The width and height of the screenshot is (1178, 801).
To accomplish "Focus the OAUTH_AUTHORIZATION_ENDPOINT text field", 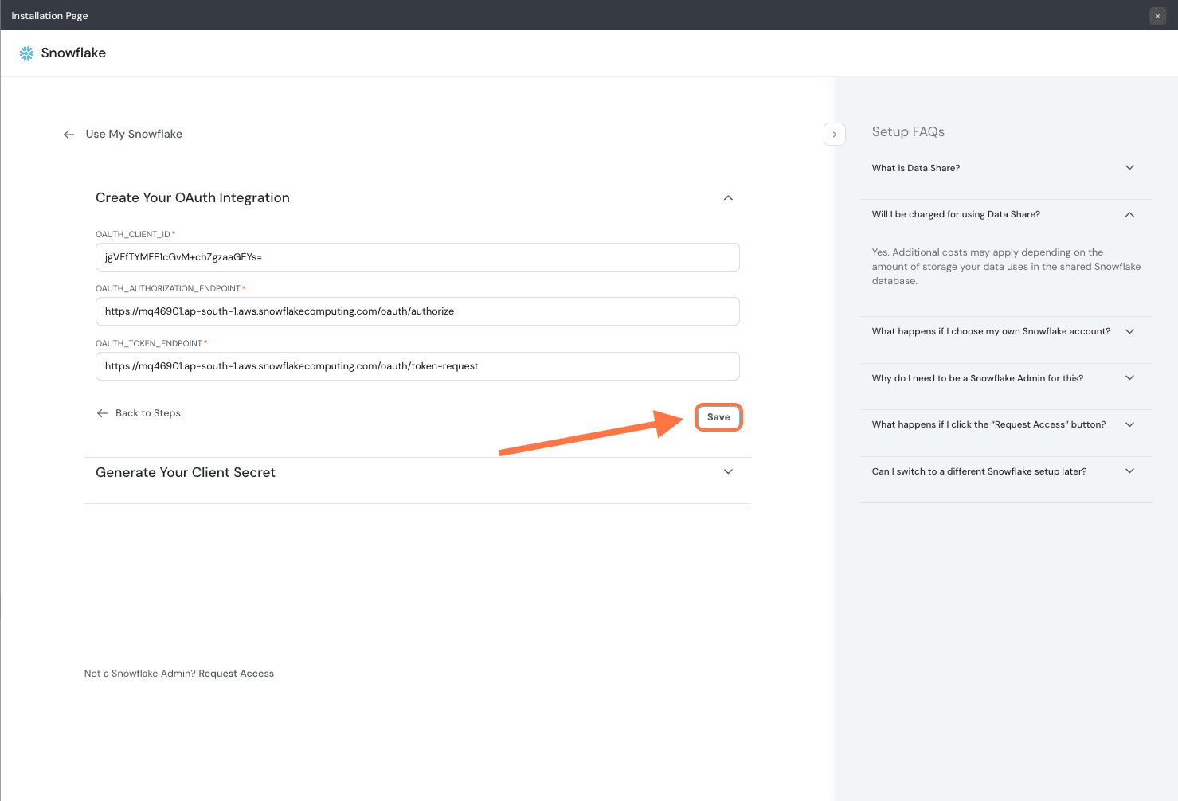I will click(417, 311).
